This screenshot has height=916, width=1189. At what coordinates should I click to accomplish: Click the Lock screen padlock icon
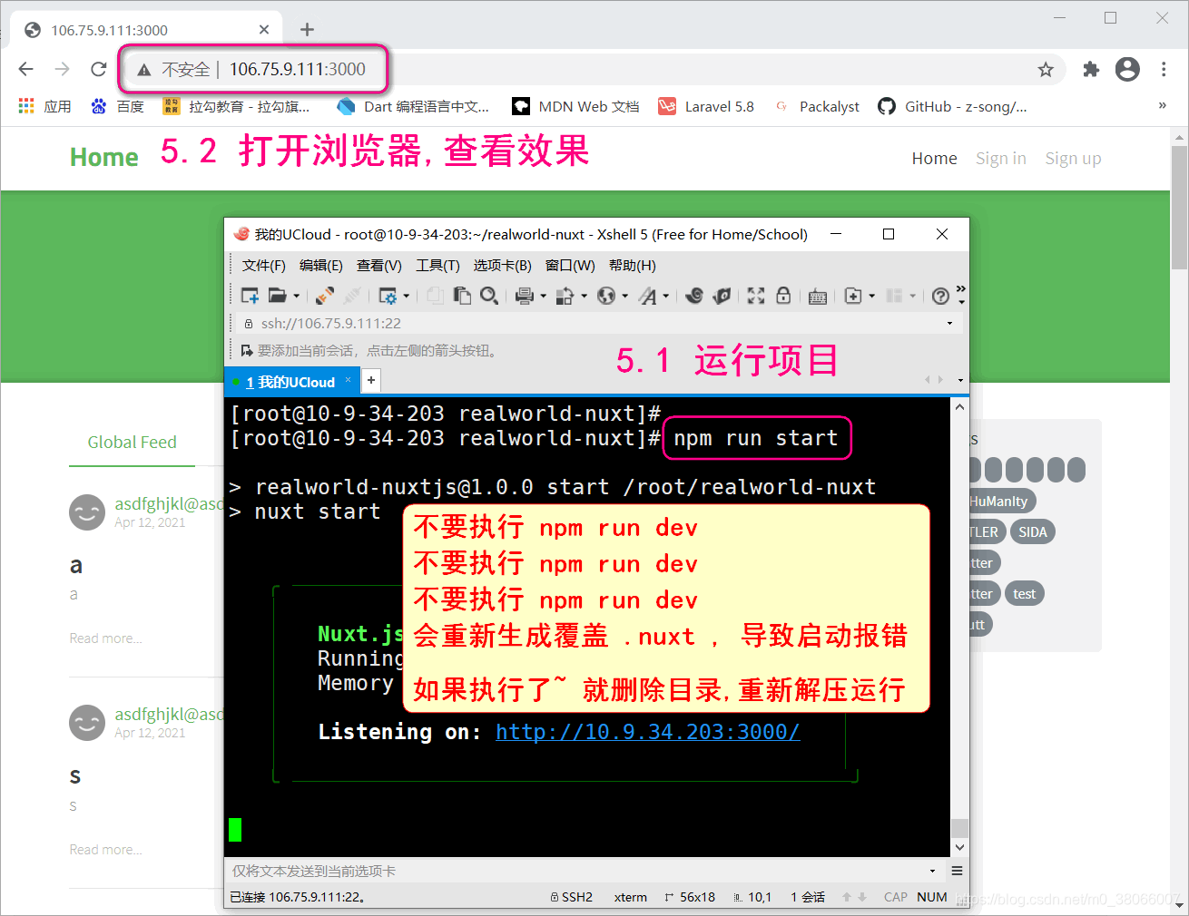[783, 296]
